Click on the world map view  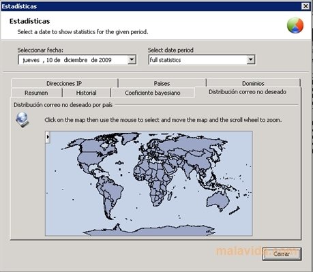click(x=149, y=183)
